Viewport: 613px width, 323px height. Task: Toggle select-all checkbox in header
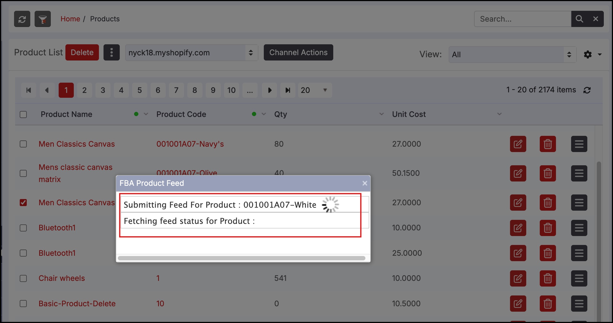[x=23, y=115]
